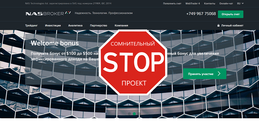Open the Партнерство menu
This screenshot has height=133, width=259.
pyautogui.click(x=98, y=25)
